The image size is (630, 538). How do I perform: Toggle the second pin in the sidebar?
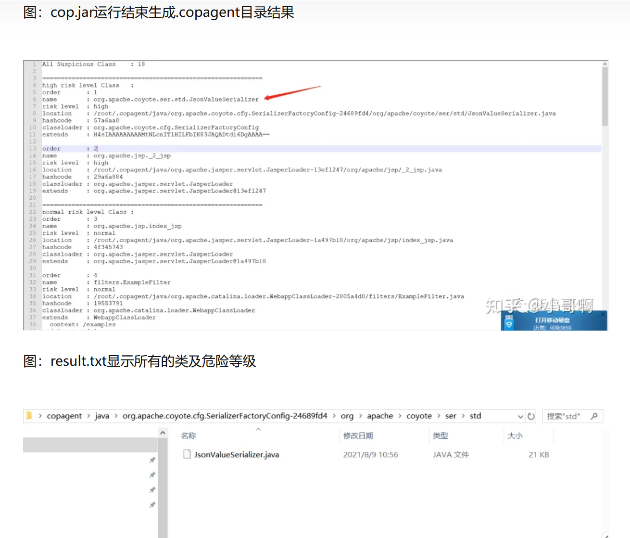152,475
